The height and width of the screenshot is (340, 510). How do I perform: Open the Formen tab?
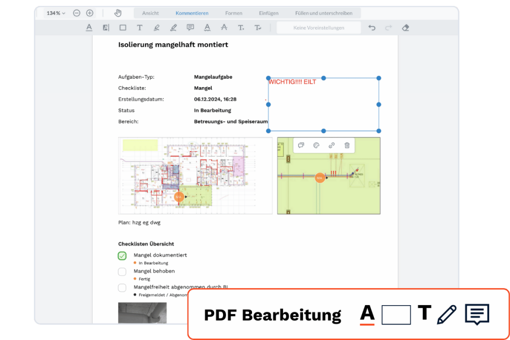[234, 13]
